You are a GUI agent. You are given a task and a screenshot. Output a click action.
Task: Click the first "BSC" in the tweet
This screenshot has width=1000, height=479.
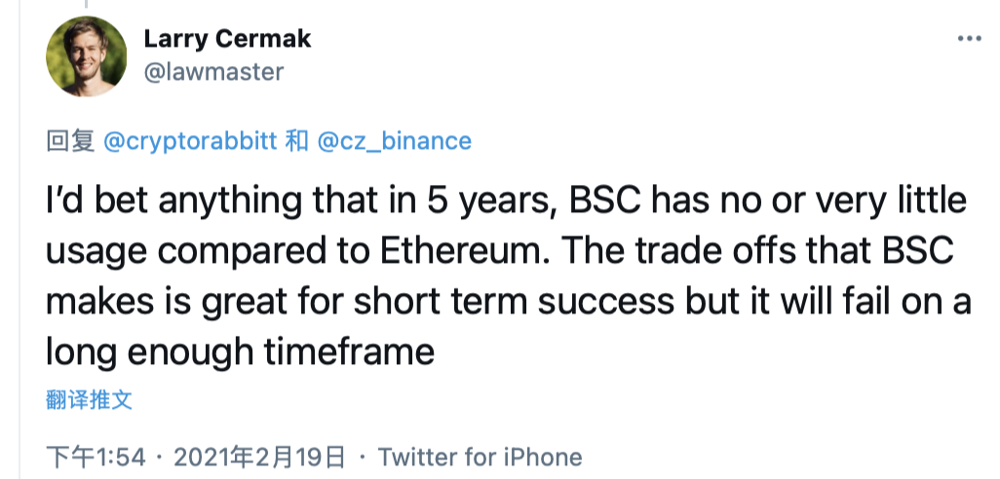pos(608,201)
